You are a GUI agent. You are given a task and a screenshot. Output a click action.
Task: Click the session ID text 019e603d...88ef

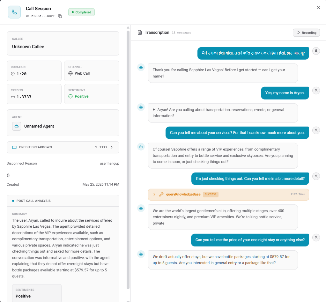tap(40, 16)
